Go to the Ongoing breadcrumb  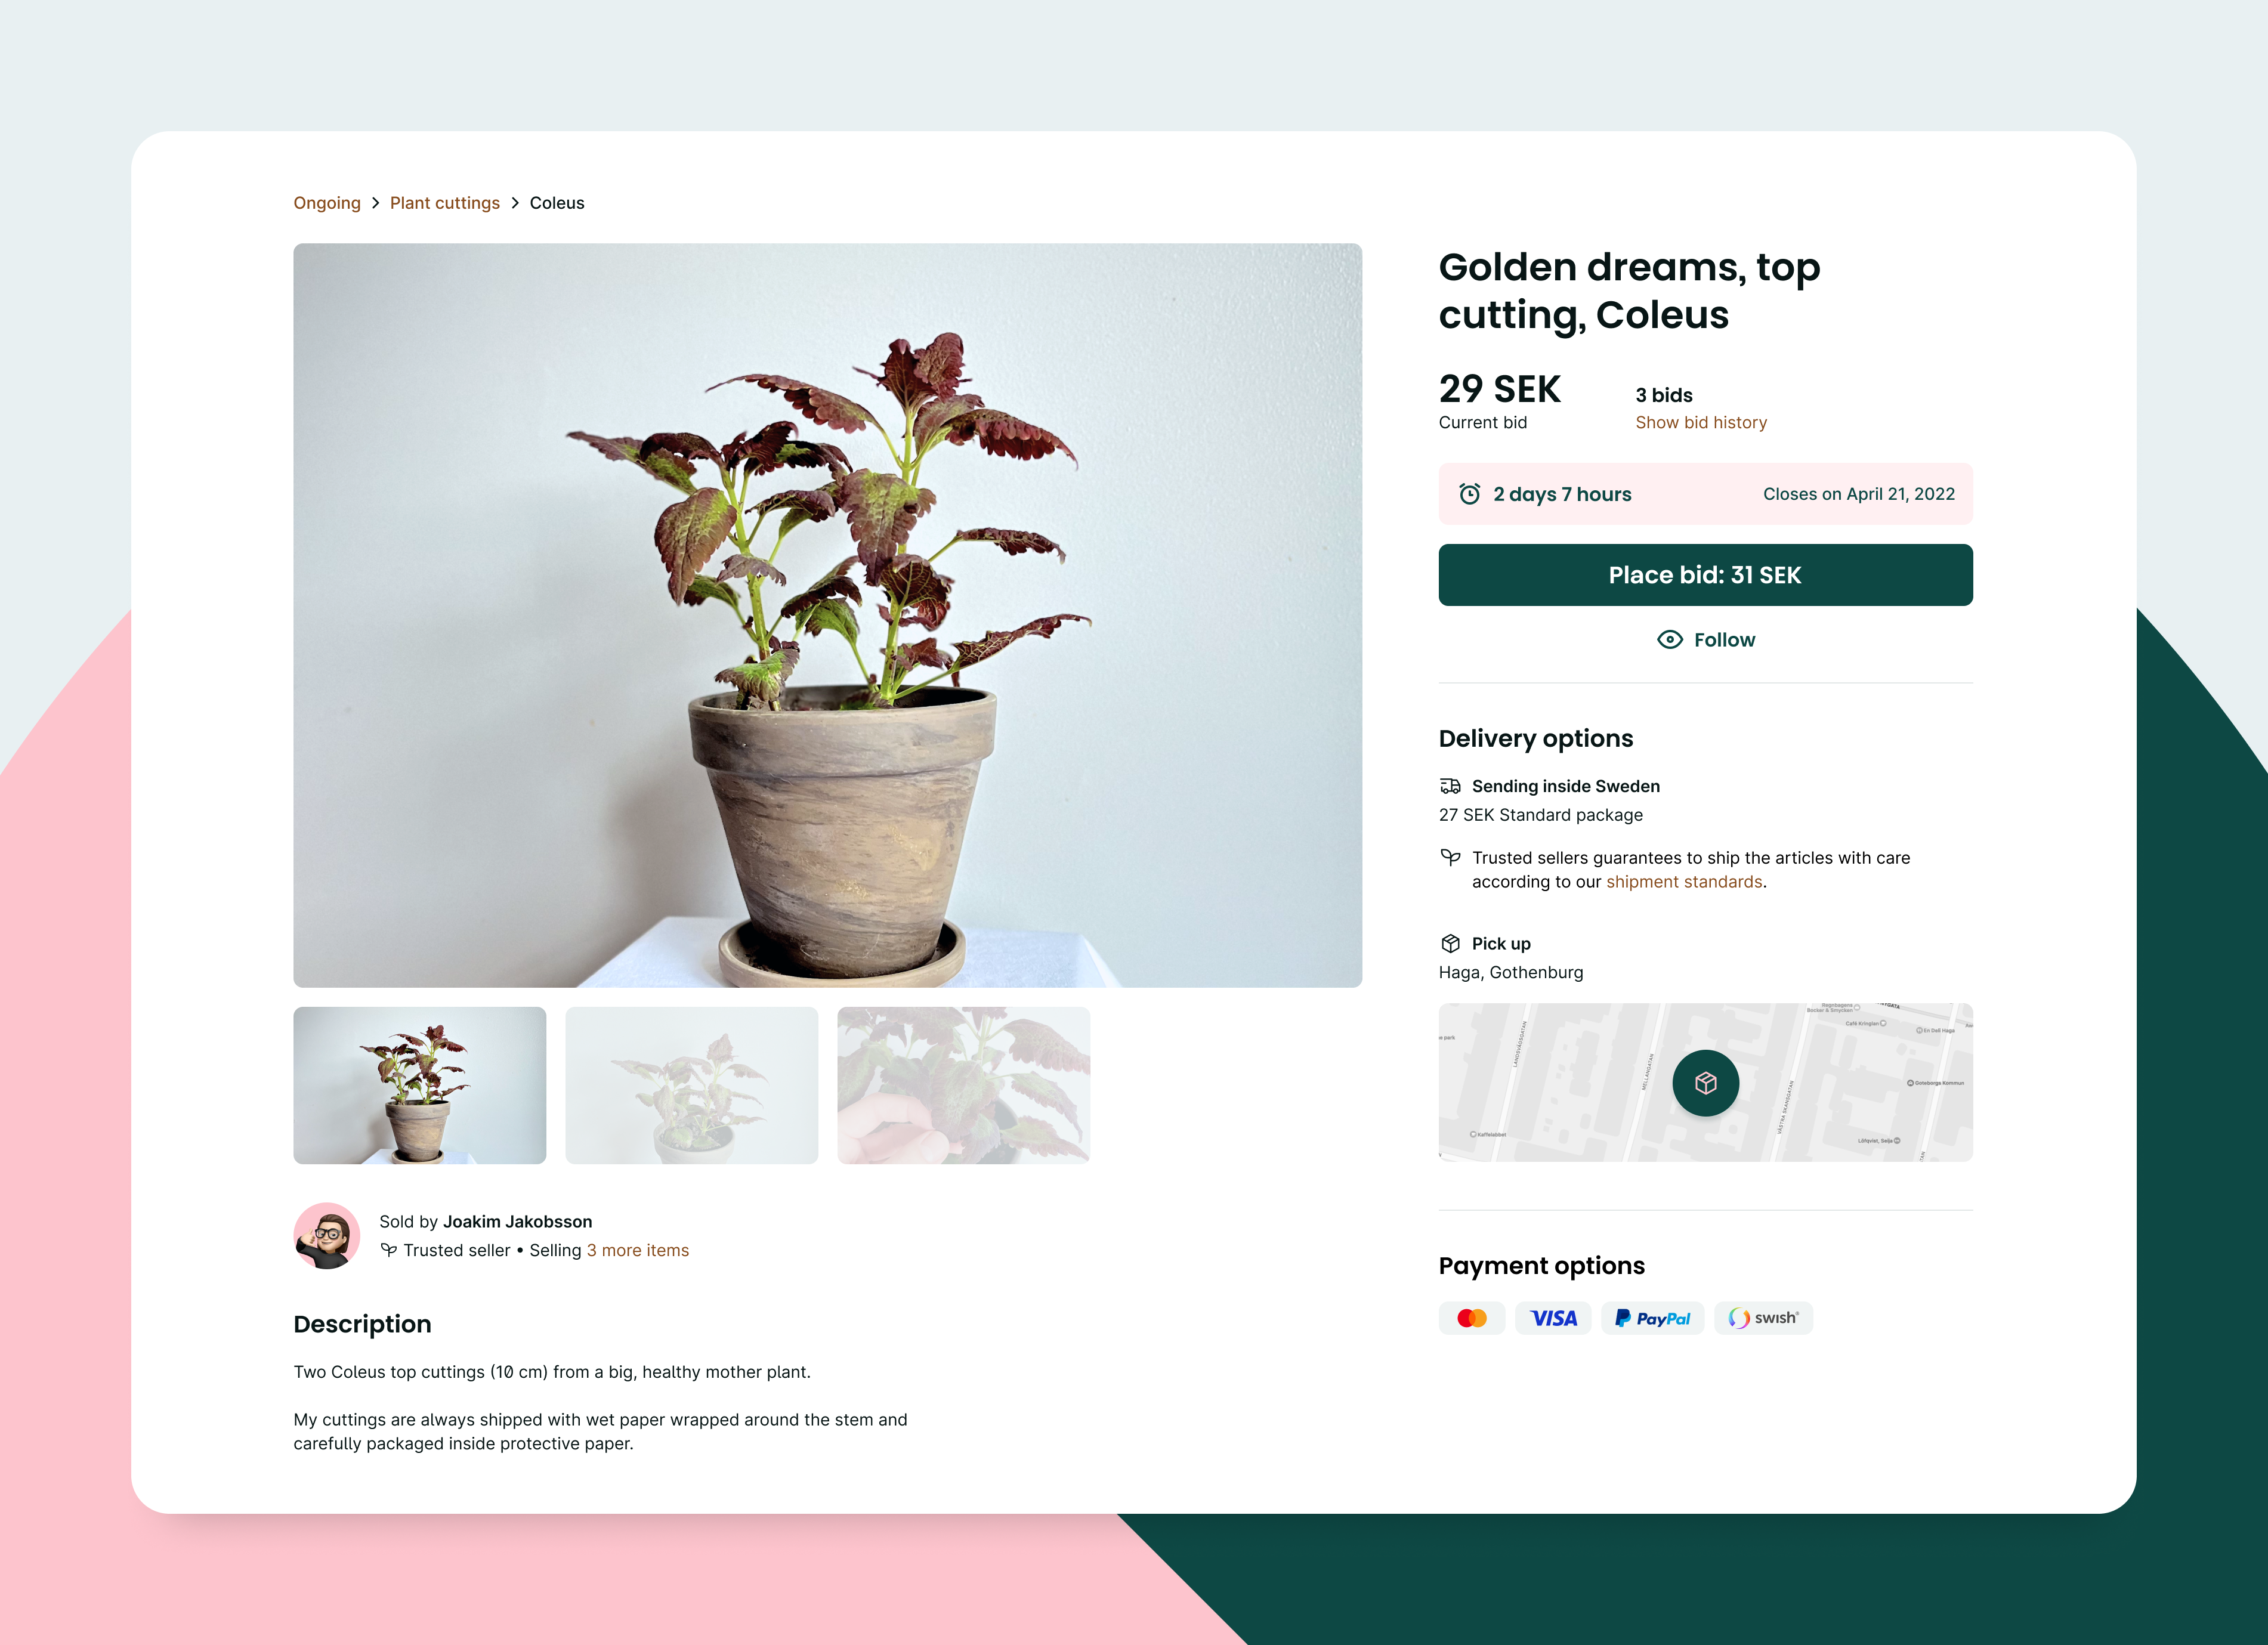(327, 203)
